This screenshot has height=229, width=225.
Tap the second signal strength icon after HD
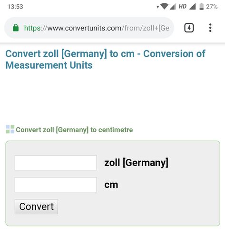coord(192,7)
